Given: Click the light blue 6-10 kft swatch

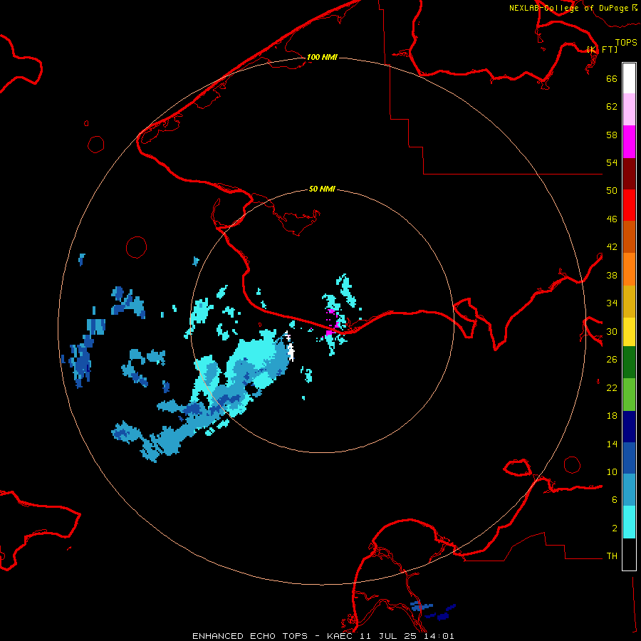Looking at the screenshot, I should click(629, 490).
